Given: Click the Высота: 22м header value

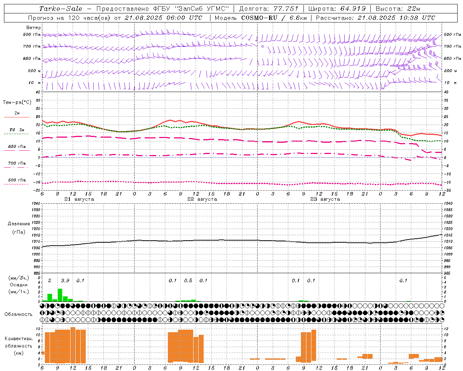Looking at the screenshot, I should (x=398, y=9).
